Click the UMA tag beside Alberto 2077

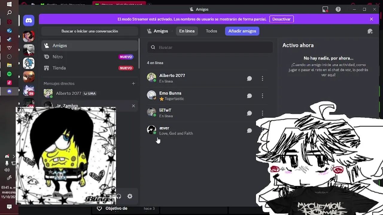(x=90, y=93)
